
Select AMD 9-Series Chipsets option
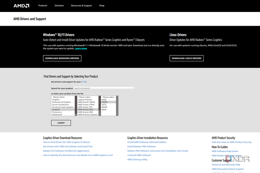[88, 114]
